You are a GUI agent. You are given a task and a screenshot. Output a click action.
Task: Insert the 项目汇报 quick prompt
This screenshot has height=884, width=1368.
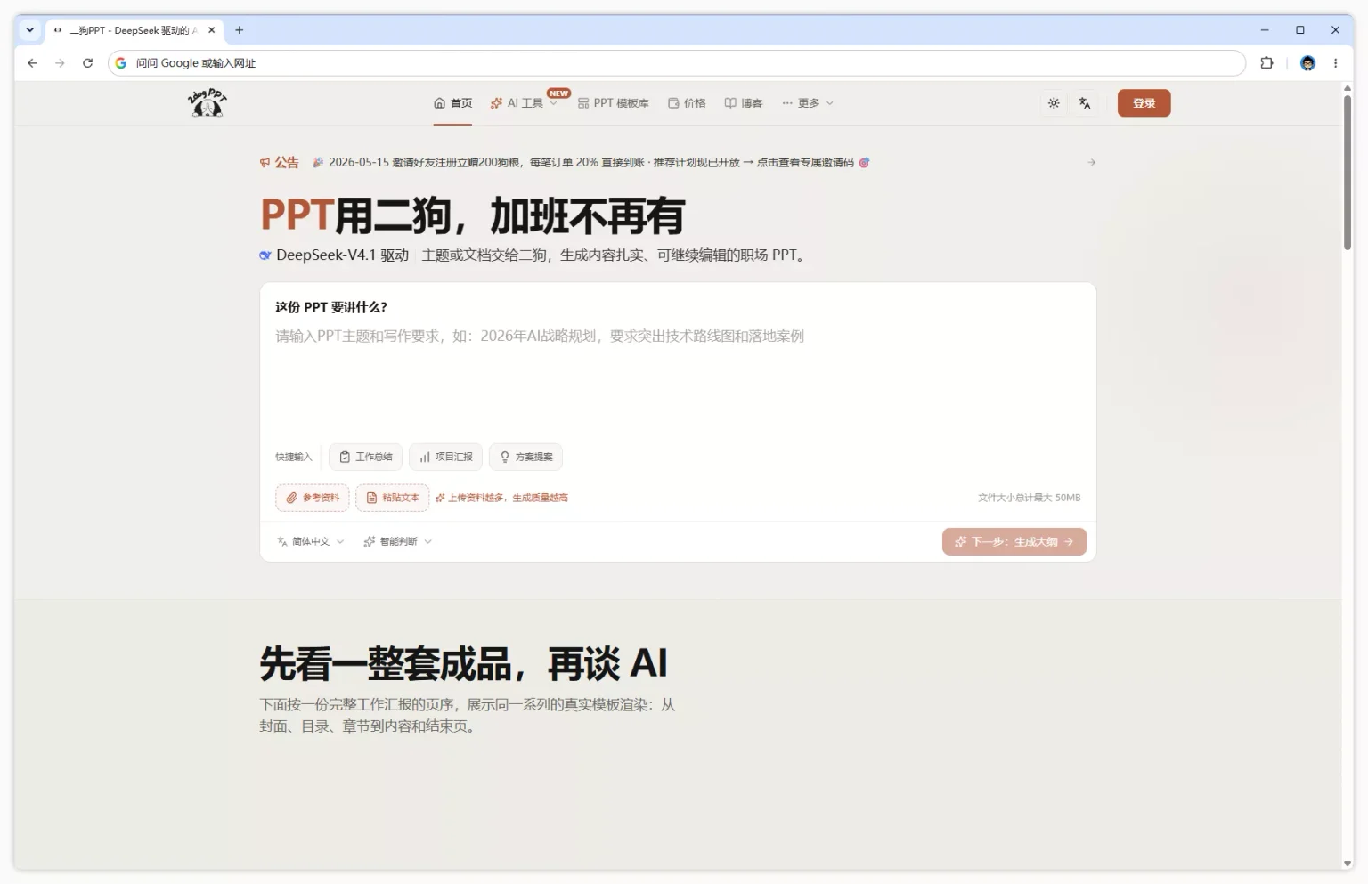click(445, 457)
